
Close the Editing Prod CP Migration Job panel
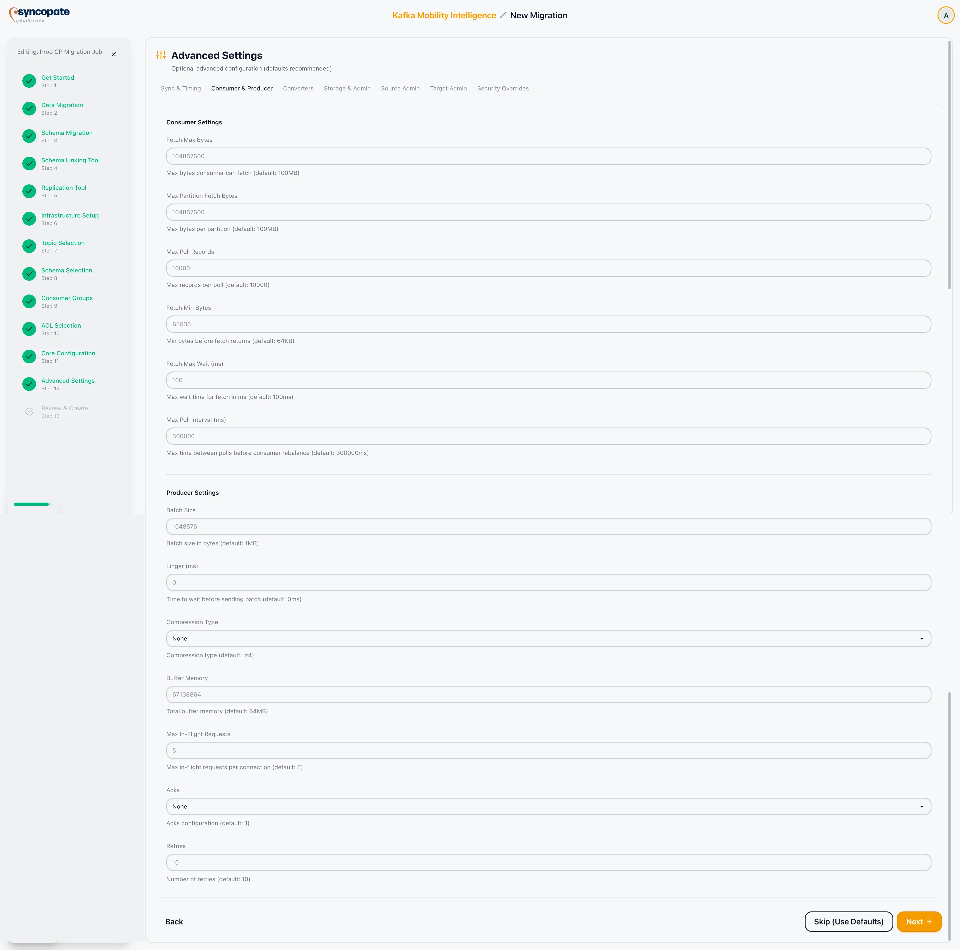click(x=113, y=54)
